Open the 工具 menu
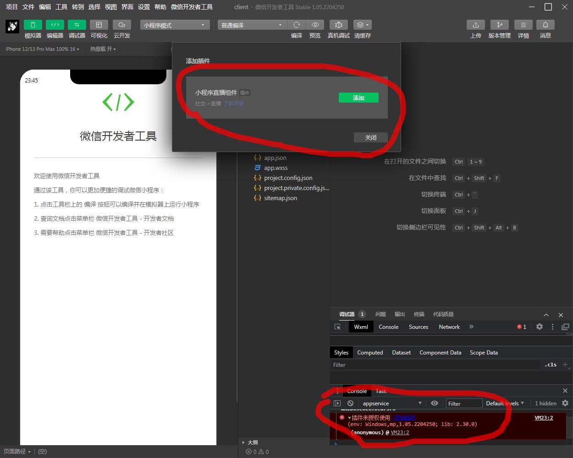 click(x=61, y=7)
